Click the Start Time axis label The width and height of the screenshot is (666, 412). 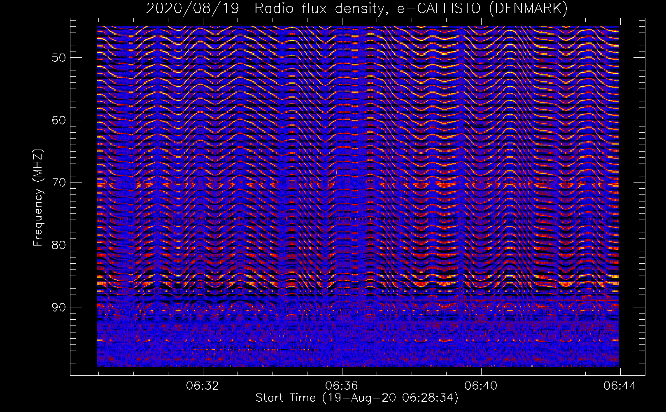[357, 398]
